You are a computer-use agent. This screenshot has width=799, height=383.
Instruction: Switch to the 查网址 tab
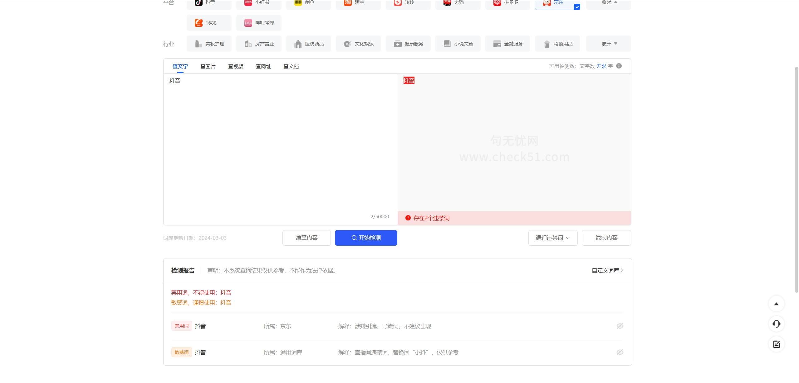(x=263, y=66)
